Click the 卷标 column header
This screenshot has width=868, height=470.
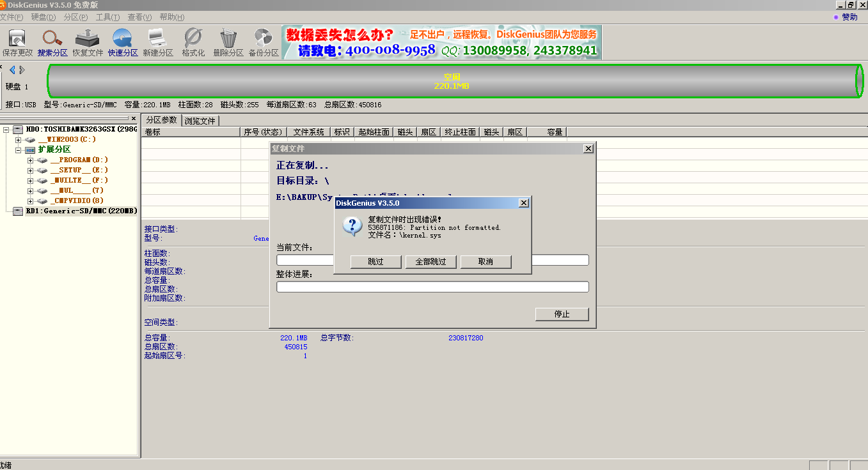191,132
